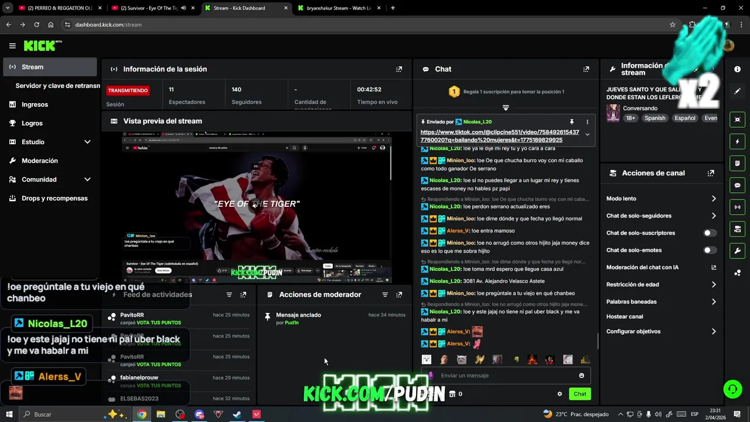
Task: Pop out the Información de la sesión panel
Action: pos(399,69)
